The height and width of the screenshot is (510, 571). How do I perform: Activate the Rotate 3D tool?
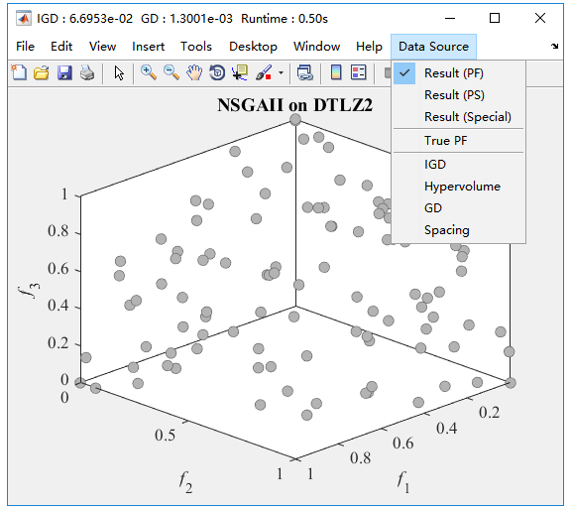[x=217, y=72]
